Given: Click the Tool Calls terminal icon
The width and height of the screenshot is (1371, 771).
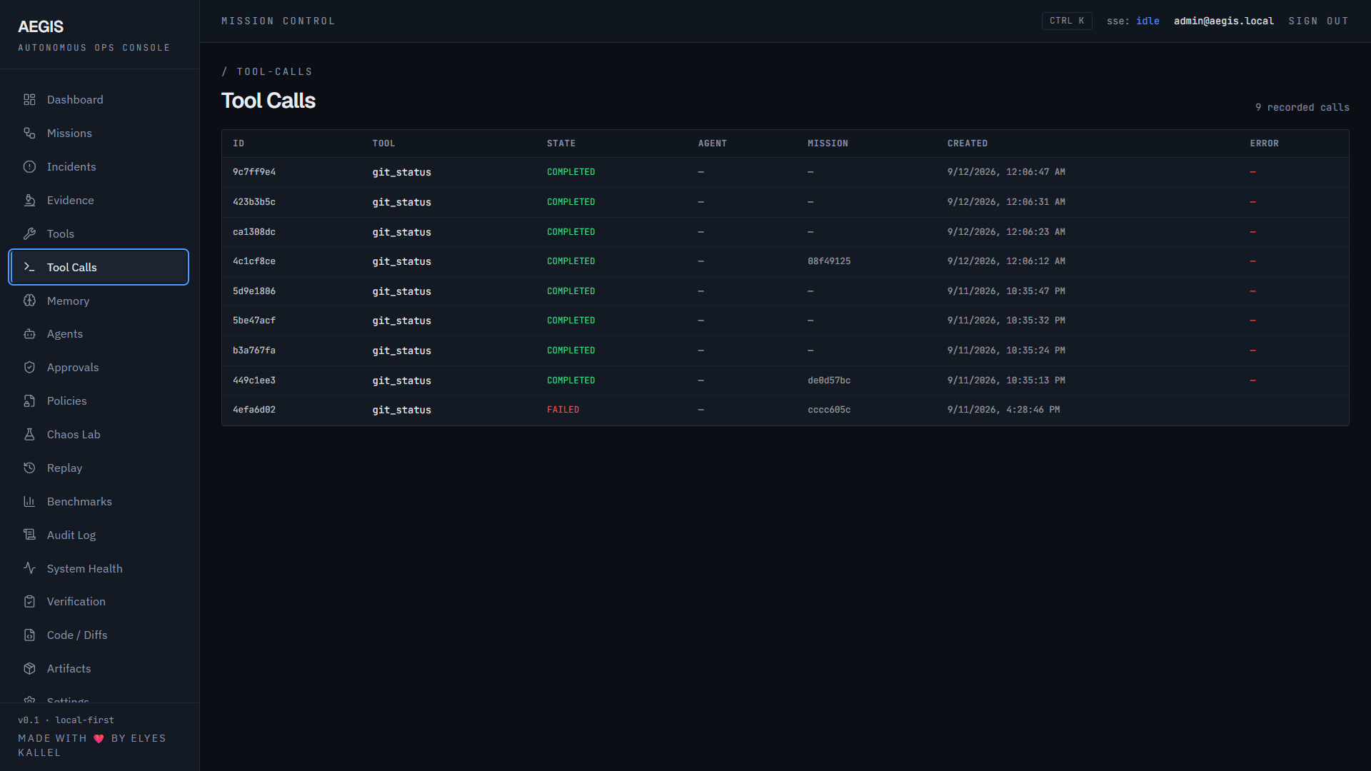Looking at the screenshot, I should pos(29,267).
